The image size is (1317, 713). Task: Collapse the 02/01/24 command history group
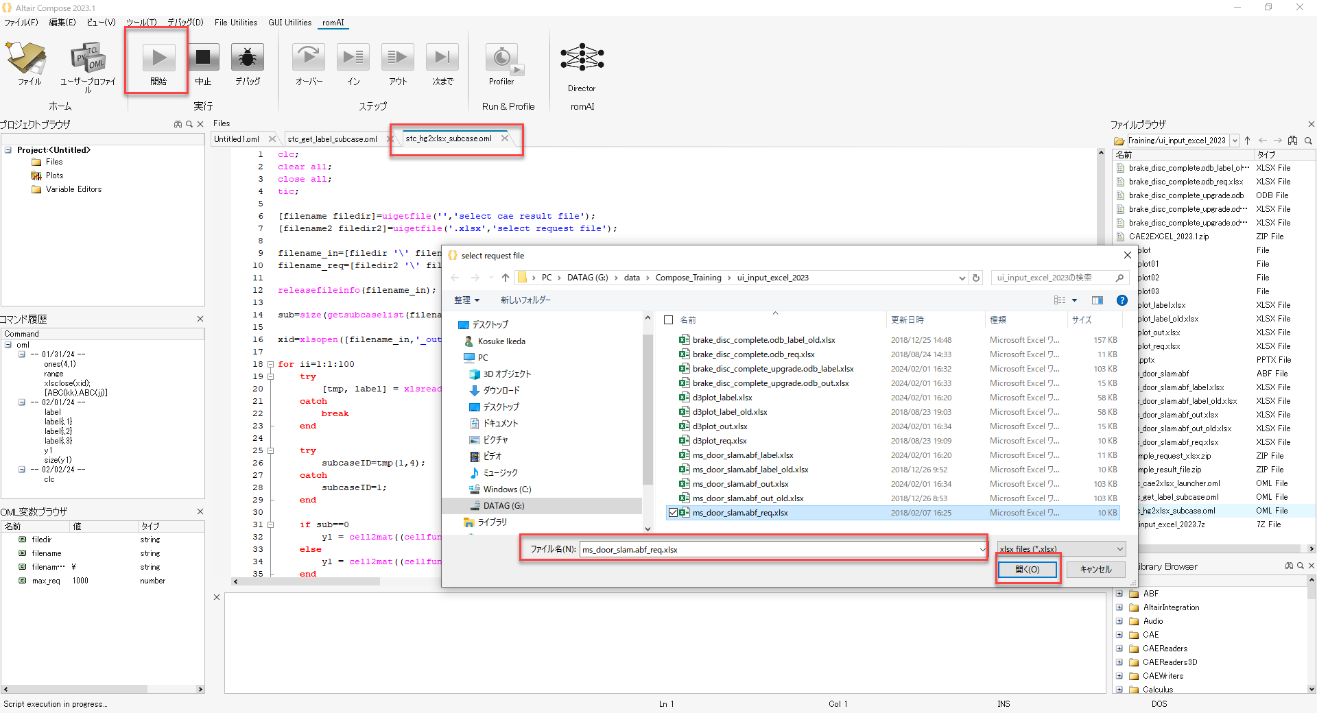(22, 402)
